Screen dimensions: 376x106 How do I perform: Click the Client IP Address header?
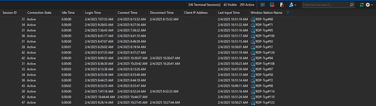tap(196, 13)
